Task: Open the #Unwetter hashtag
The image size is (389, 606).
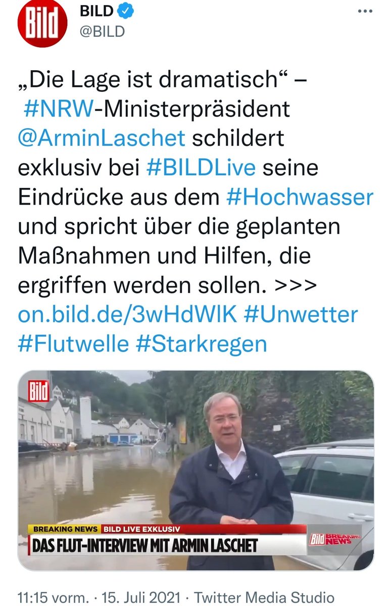Action: click(301, 315)
